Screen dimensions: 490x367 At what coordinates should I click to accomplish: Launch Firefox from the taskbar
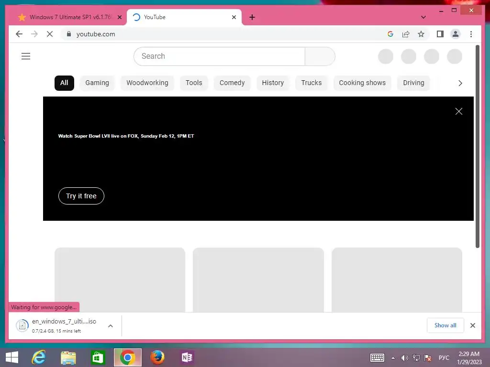[x=157, y=357]
